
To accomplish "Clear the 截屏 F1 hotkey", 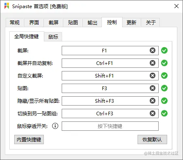I will point(153,50).
